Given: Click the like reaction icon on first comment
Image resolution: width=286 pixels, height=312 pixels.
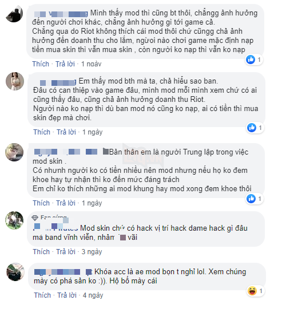Looking at the screenshot, I should tap(251, 60).
